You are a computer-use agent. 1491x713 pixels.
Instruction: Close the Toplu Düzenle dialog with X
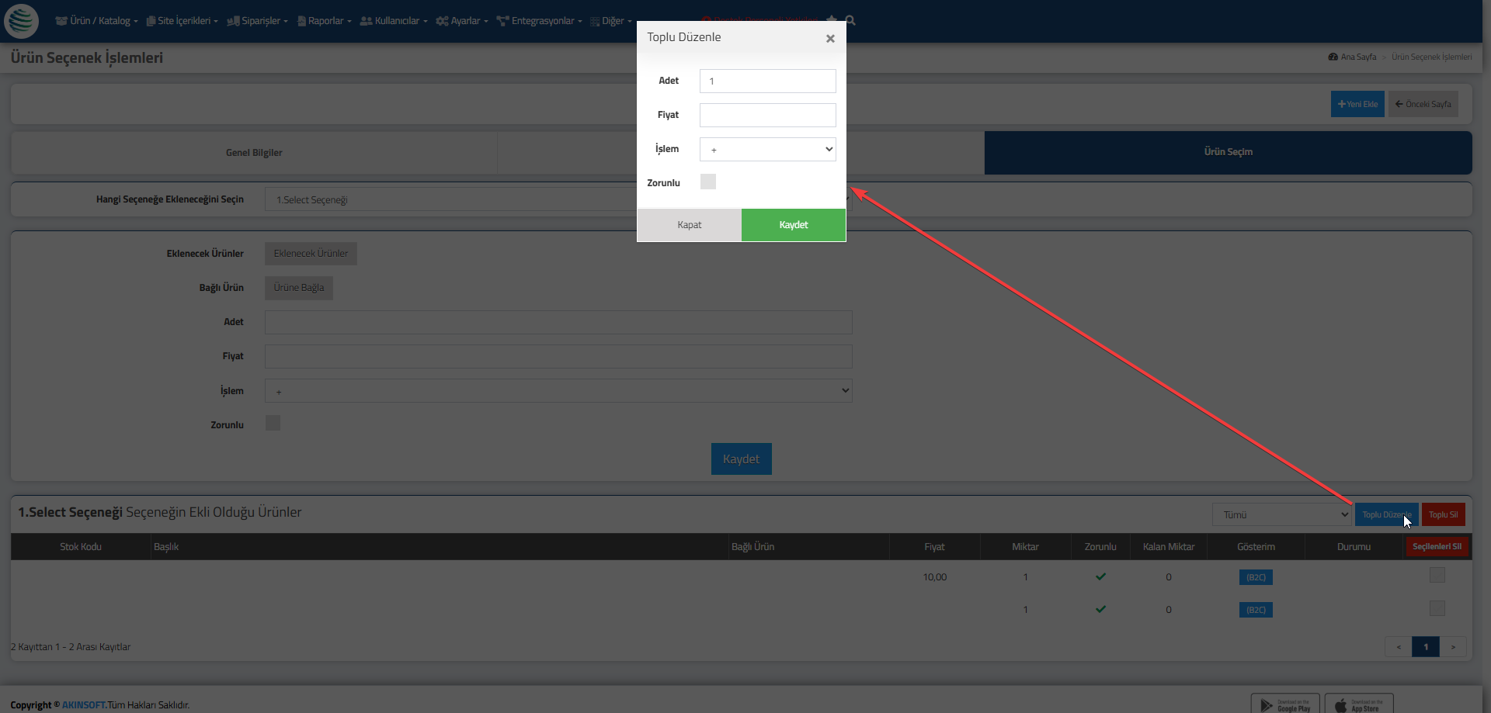point(830,39)
